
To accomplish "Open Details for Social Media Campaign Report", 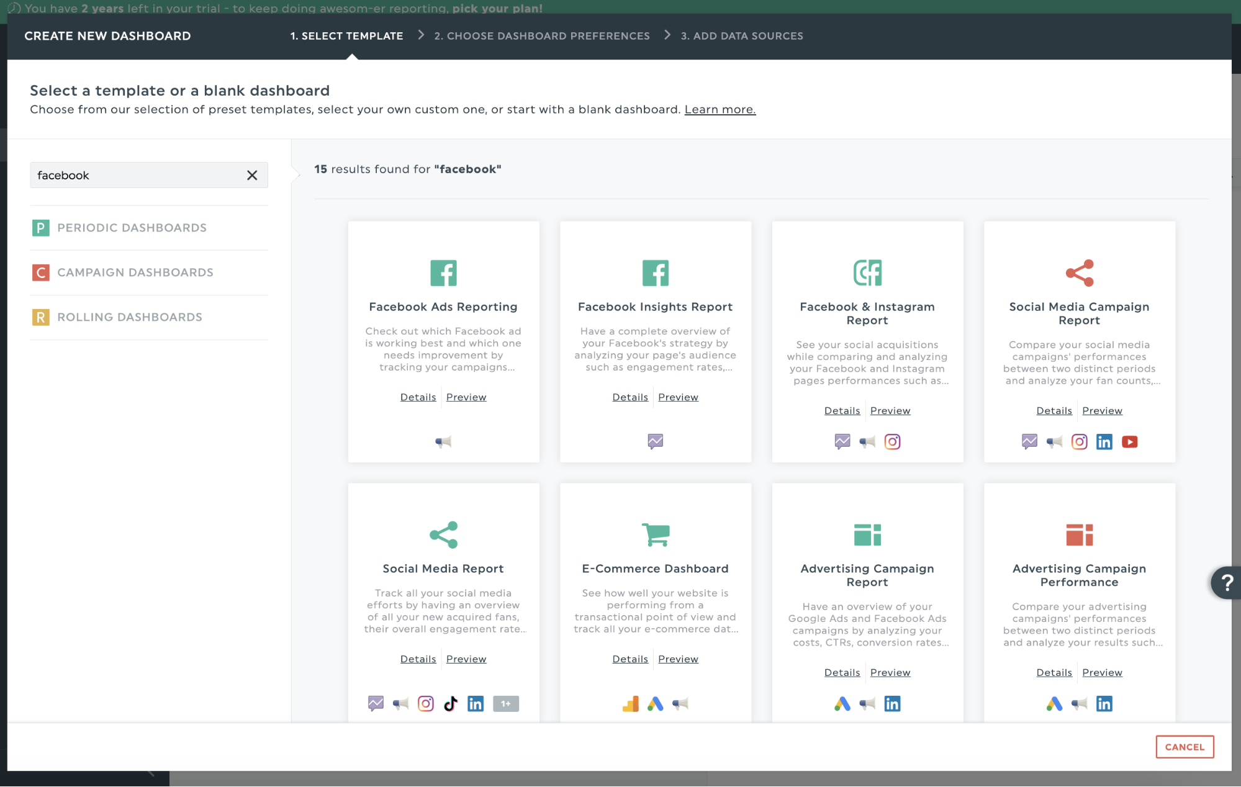I will click(x=1054, y=411).
